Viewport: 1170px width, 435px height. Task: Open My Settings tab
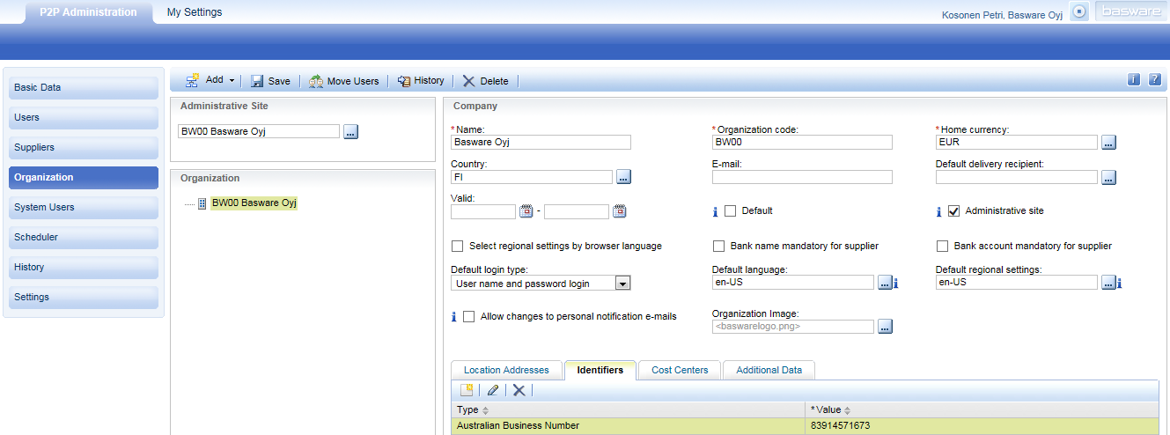pyautogui.click(x=195, y=12)
